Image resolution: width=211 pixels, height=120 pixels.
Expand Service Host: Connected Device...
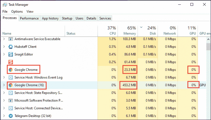tap(4, 108)
